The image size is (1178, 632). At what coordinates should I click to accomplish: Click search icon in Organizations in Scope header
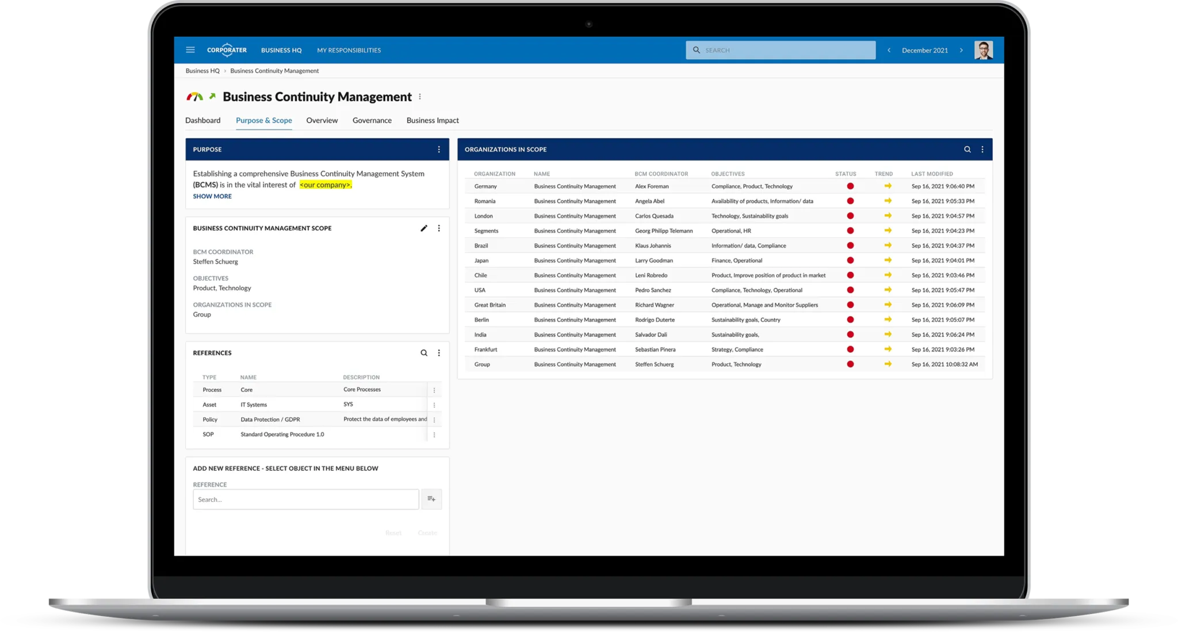tap(967, 150)
